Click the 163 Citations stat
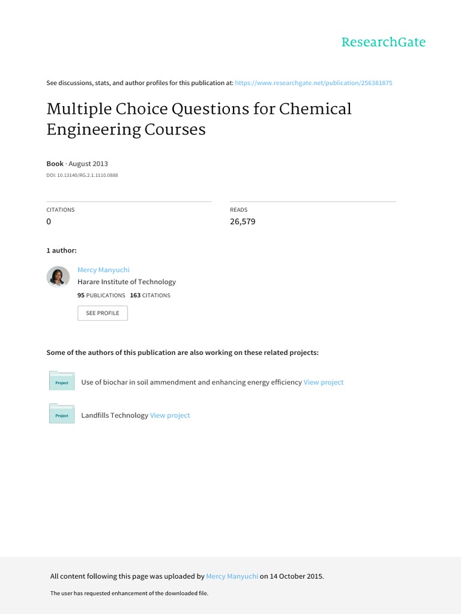The height and width of the screenshot is (614, 461). 150,296
